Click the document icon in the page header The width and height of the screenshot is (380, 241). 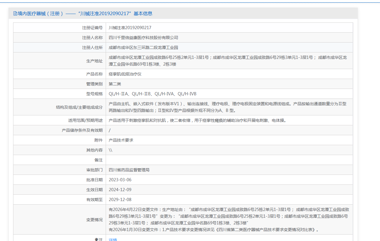coord(15,13)
